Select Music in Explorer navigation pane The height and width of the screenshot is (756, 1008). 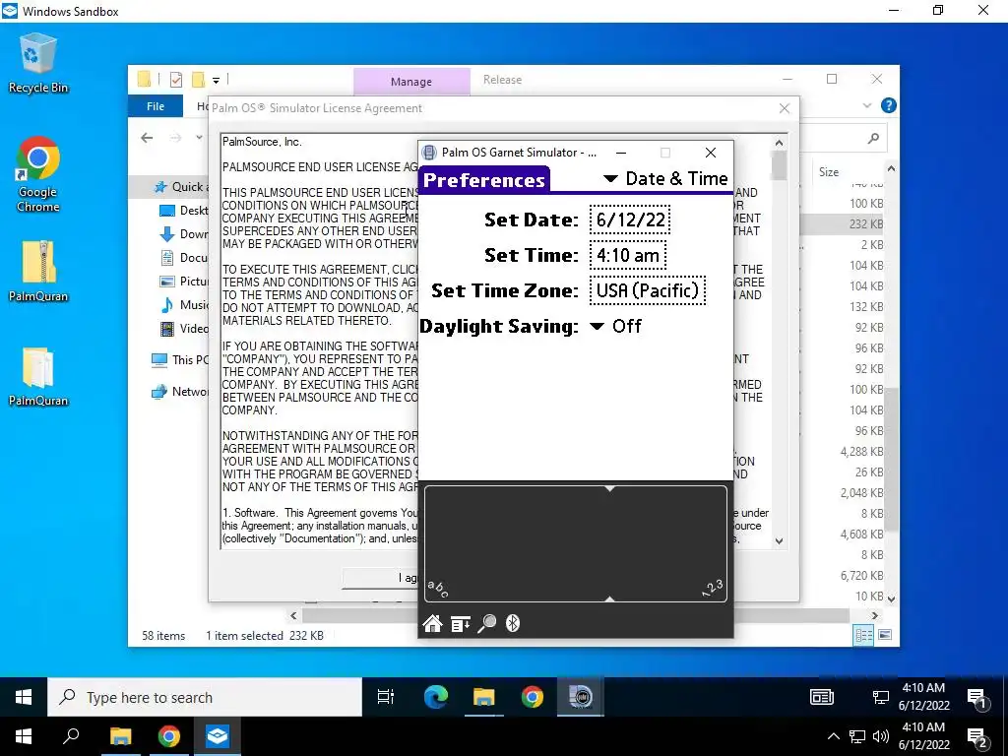(184, 305)
